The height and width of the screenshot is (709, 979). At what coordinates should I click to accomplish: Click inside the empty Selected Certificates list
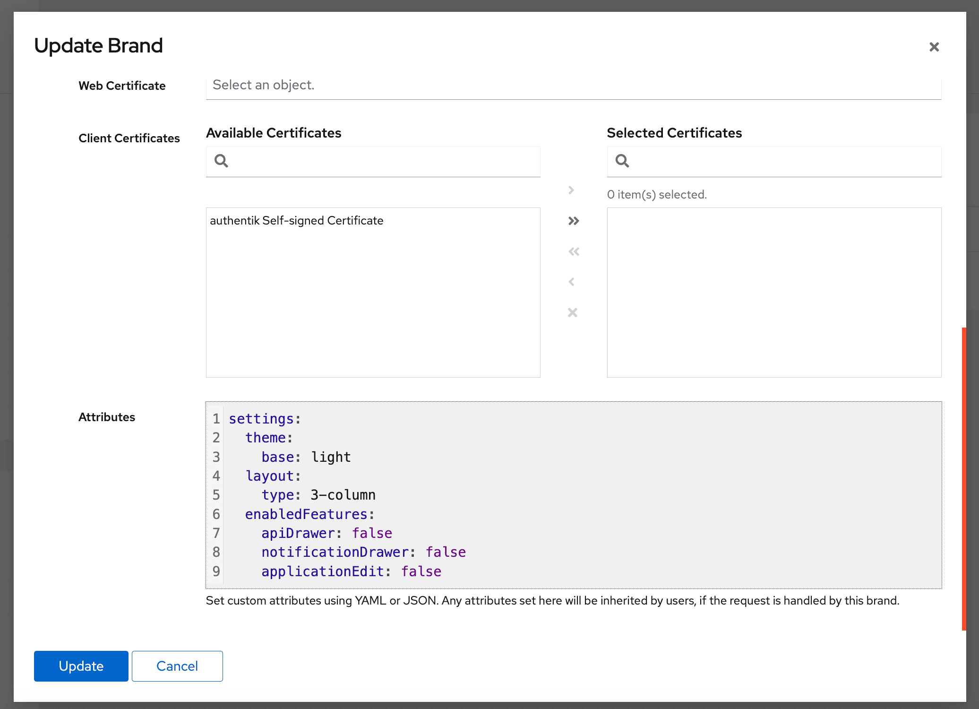tap(773, 292)
